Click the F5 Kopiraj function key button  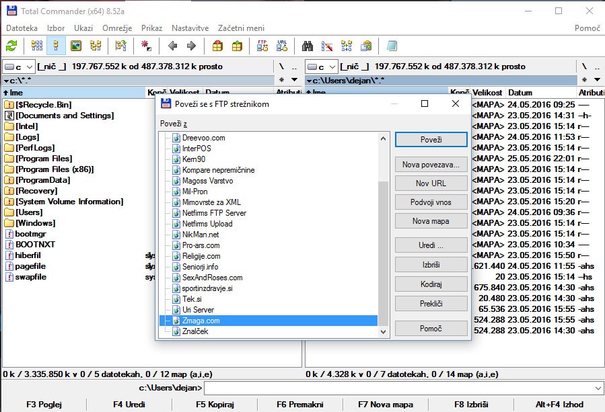pos(215,405)
